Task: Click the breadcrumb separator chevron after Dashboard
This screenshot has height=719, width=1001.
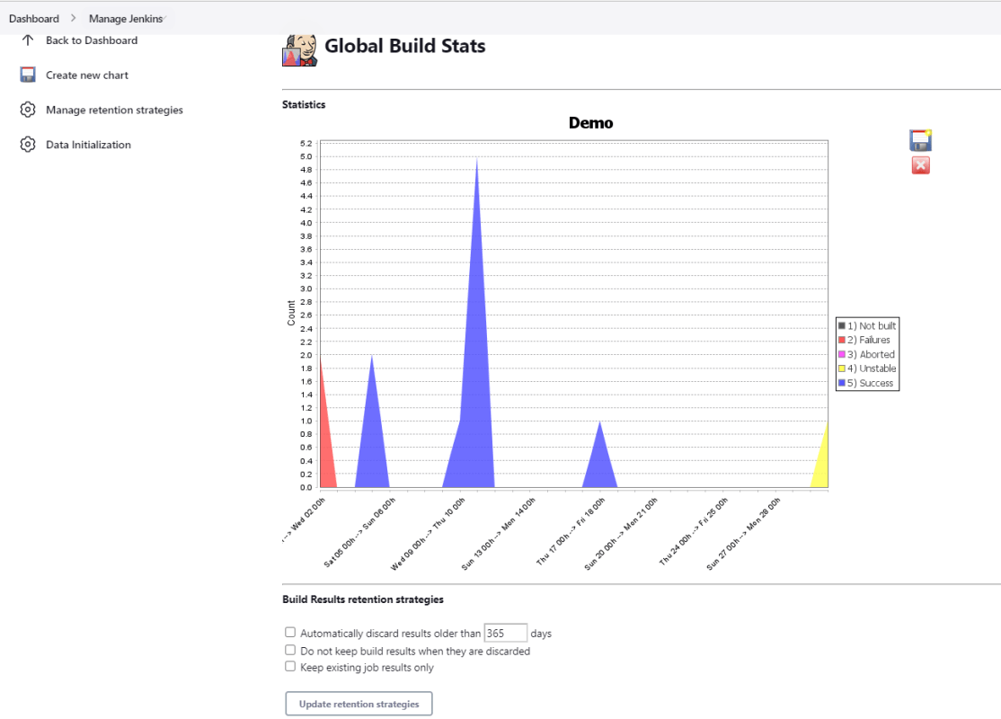Action: pos(74,19)
